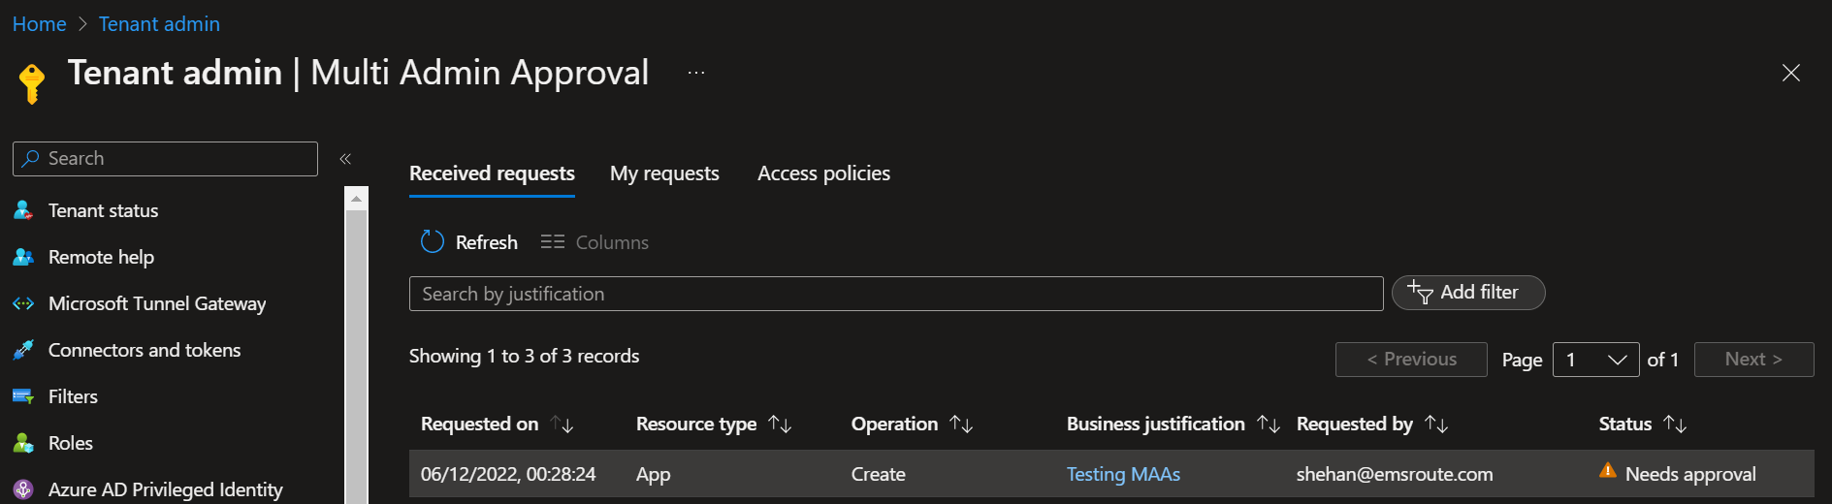
Task: Click the Columns list icon
Action: coord(553,241)
